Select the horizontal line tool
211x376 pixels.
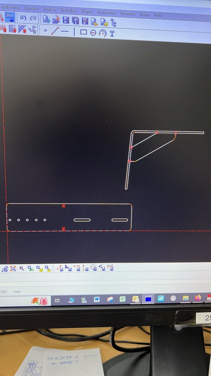click(64, 32)
